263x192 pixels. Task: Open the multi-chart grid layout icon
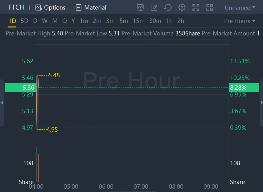[210, 7]
